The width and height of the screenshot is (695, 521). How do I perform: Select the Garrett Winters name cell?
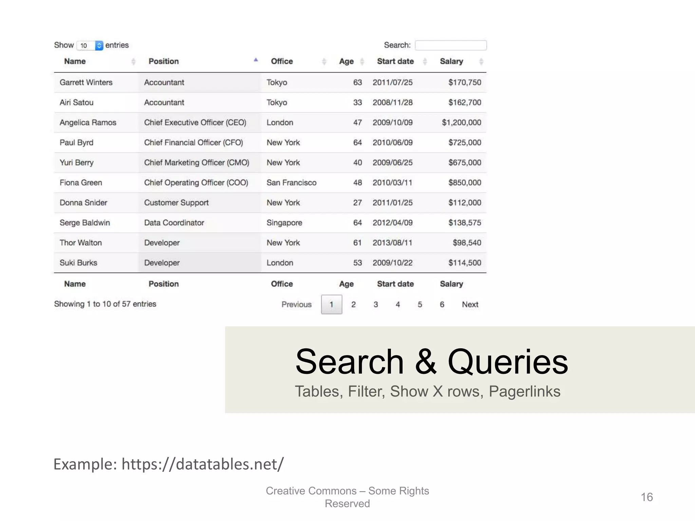tap(86, 82)
